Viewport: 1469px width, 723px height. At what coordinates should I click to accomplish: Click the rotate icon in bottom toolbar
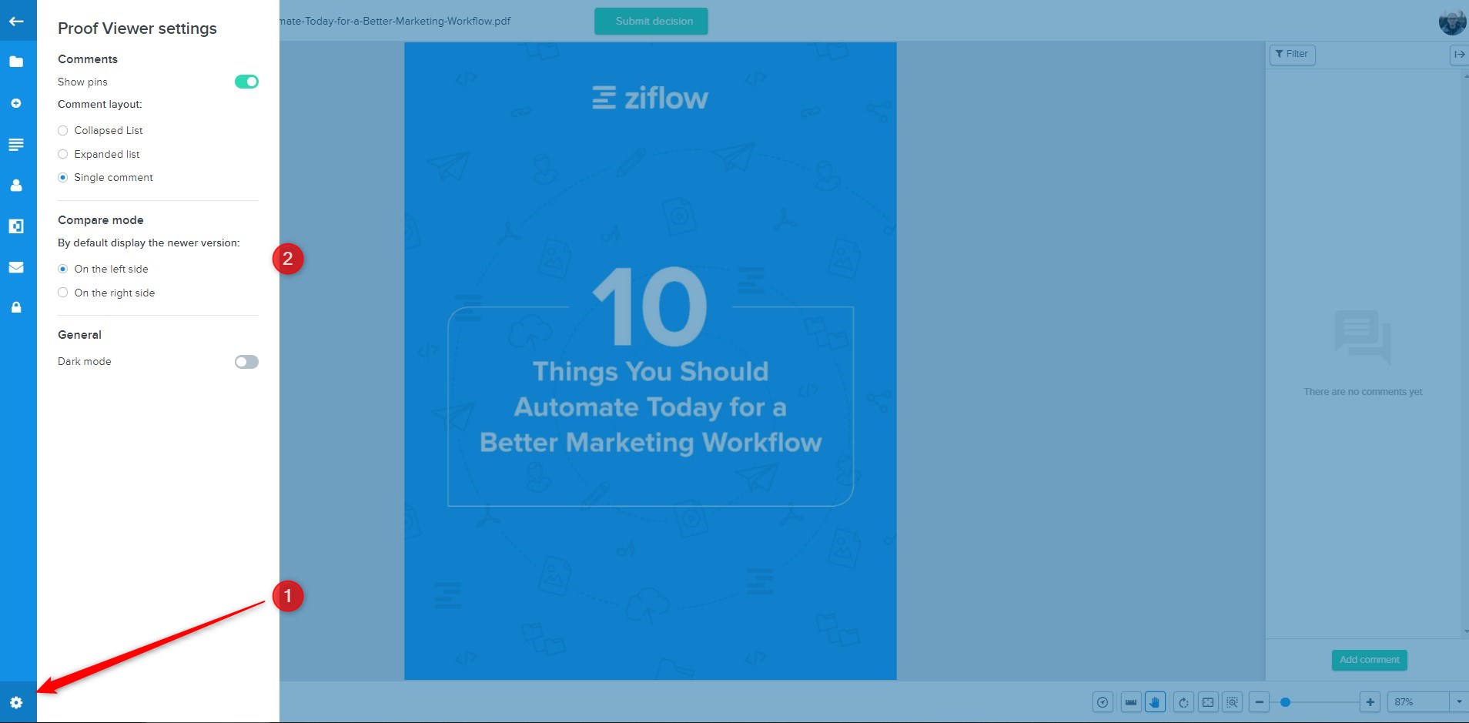pyautogui.click(x=1183, y=702)
